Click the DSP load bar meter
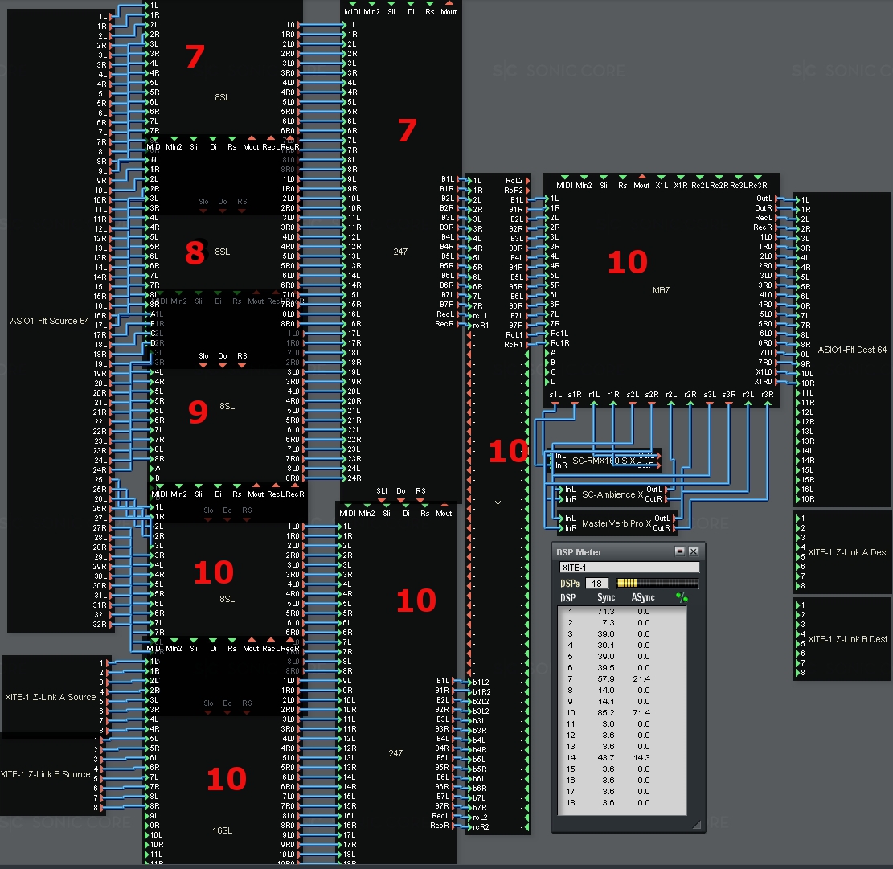Screen dimensions: 893x869 click(657, 583)
